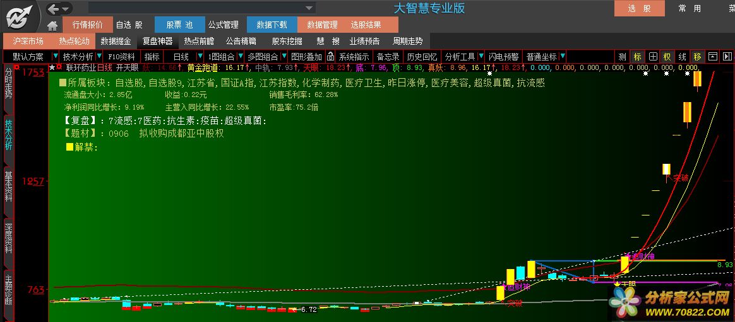The width and height of the screenshot is (735, 322).
Task: Click the 系统指示 toolbar button
Action: 354,57
